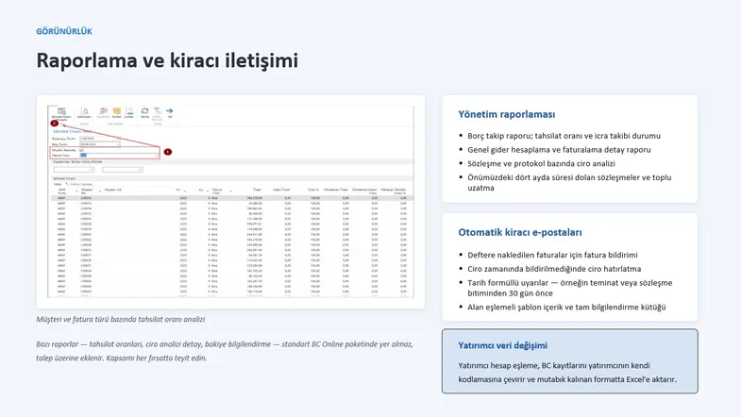The width and height of the screenshot is (741, 417).
Task: Click the blue Git arrow icon
Action: (x=170, y=110)
